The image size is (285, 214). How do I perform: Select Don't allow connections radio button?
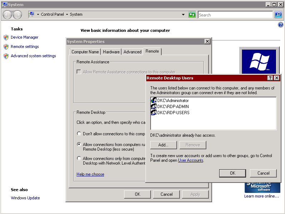click(x=79, y=133)
